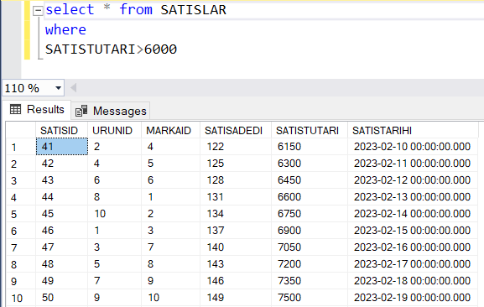Click date cell 2023-02-17 00:00:00.000

[413, 264]
